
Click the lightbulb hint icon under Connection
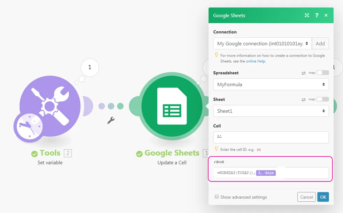point(216,54)
